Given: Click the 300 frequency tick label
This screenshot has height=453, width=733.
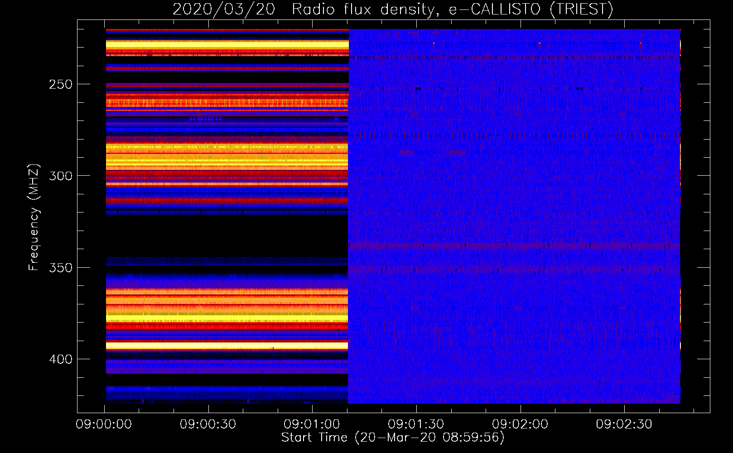Looking at the screenshot, I should pos(61,176).
